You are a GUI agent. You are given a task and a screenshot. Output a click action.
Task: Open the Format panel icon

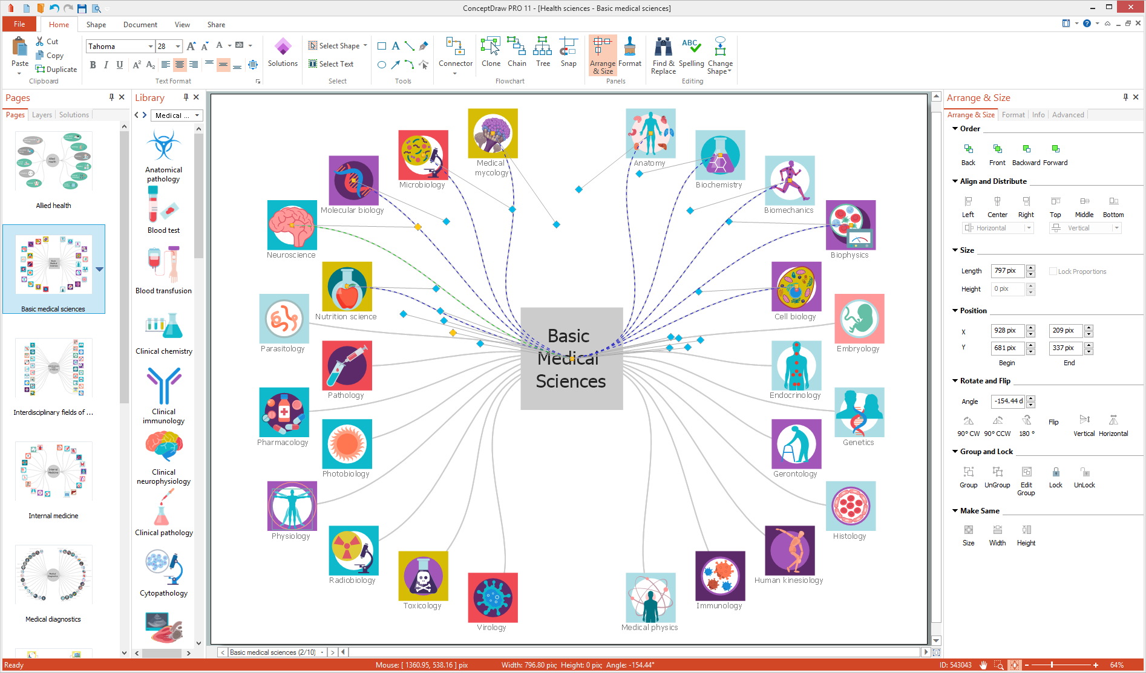pyautogui.click(x=629, y=52)
